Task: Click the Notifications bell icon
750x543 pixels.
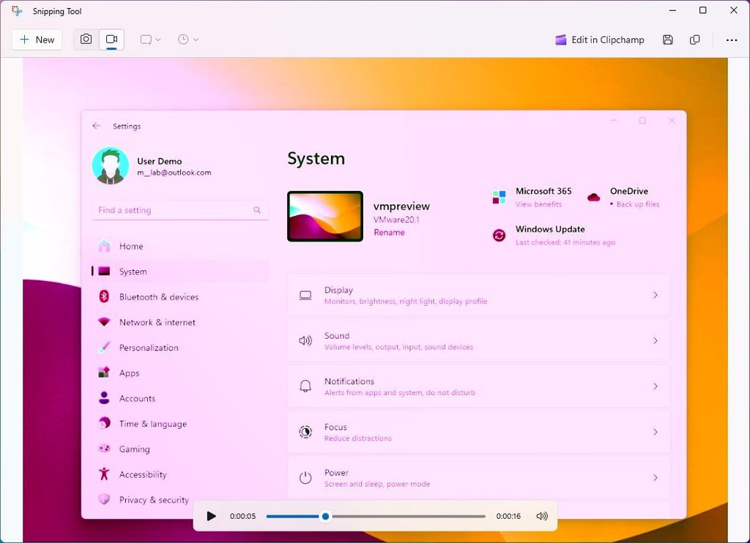Action: [305, 386]
